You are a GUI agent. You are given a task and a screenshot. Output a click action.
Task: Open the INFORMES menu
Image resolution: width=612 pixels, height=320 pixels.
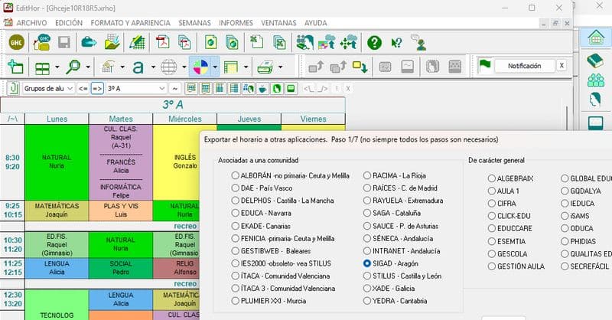coord(236,23)
